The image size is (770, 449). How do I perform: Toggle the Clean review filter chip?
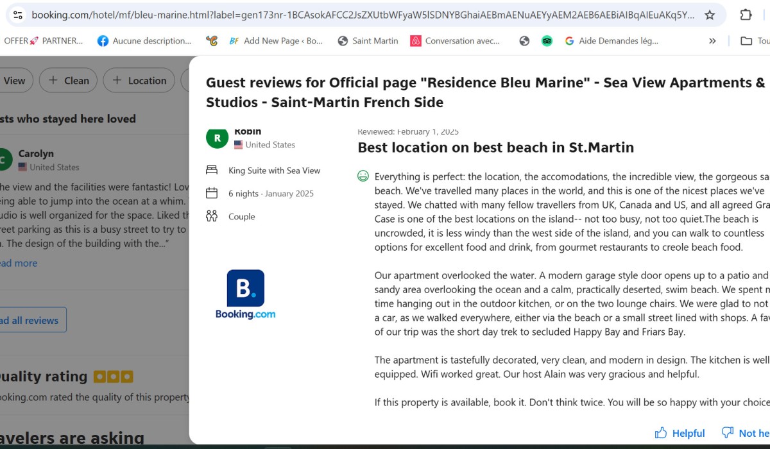68,81
